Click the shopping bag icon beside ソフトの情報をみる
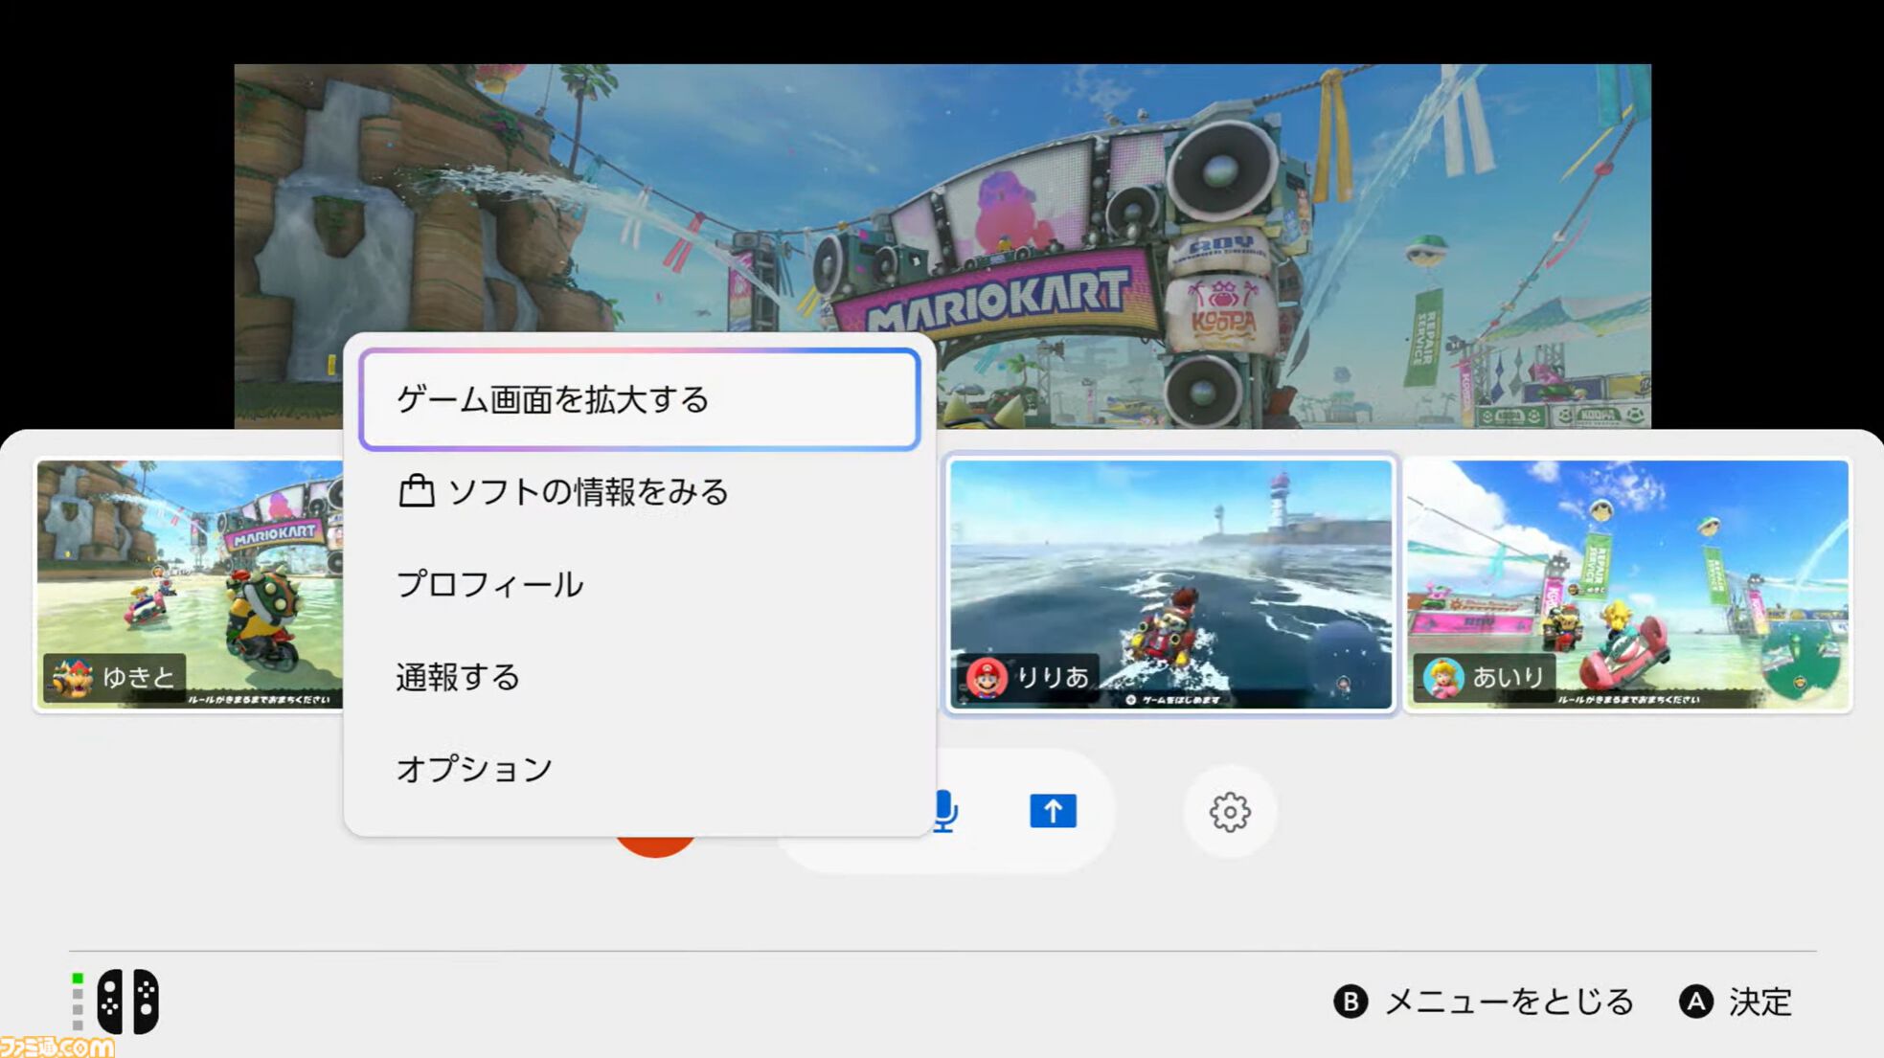The image size is (1884, 1058). (x=416, y=491)
